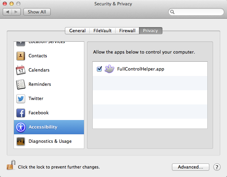Screen dimensions: 227x177
Task: Click the Reminders checklist icon
Action: click(20, 84)
